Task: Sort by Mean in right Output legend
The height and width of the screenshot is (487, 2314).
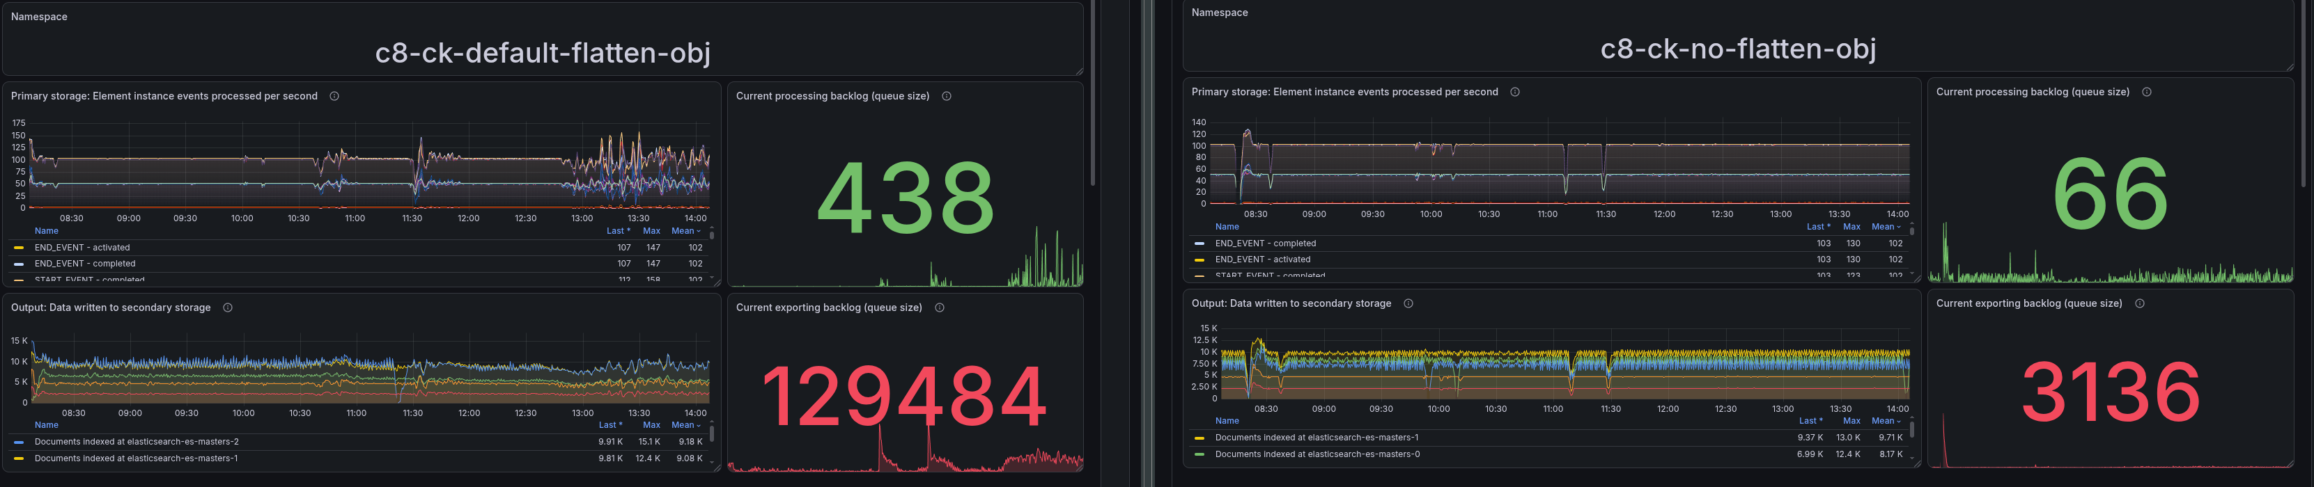Action: pyautogui.click(x=1886, y=421)
